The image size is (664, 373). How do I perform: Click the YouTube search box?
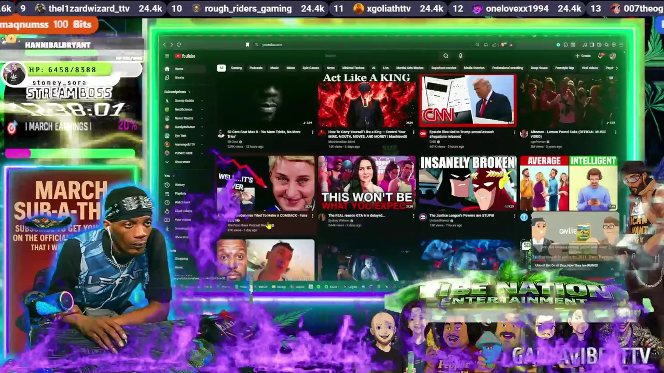point(381,56)
